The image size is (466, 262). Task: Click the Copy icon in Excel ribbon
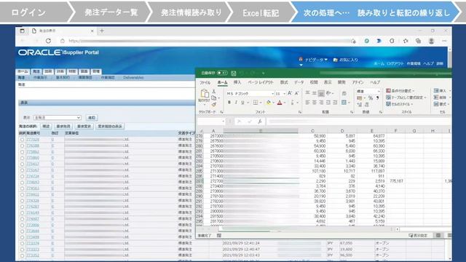pyautogui.click(x=213, y=98)
